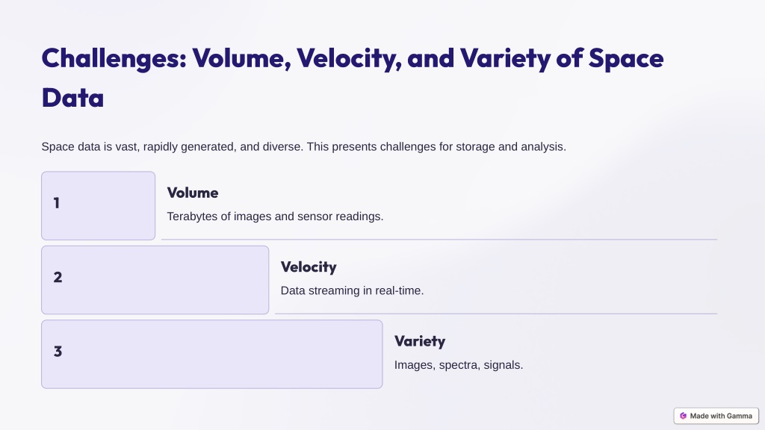Click the digit 3 inside third box
This screenshot has height=430, width=765.
(x=58, y=352)
